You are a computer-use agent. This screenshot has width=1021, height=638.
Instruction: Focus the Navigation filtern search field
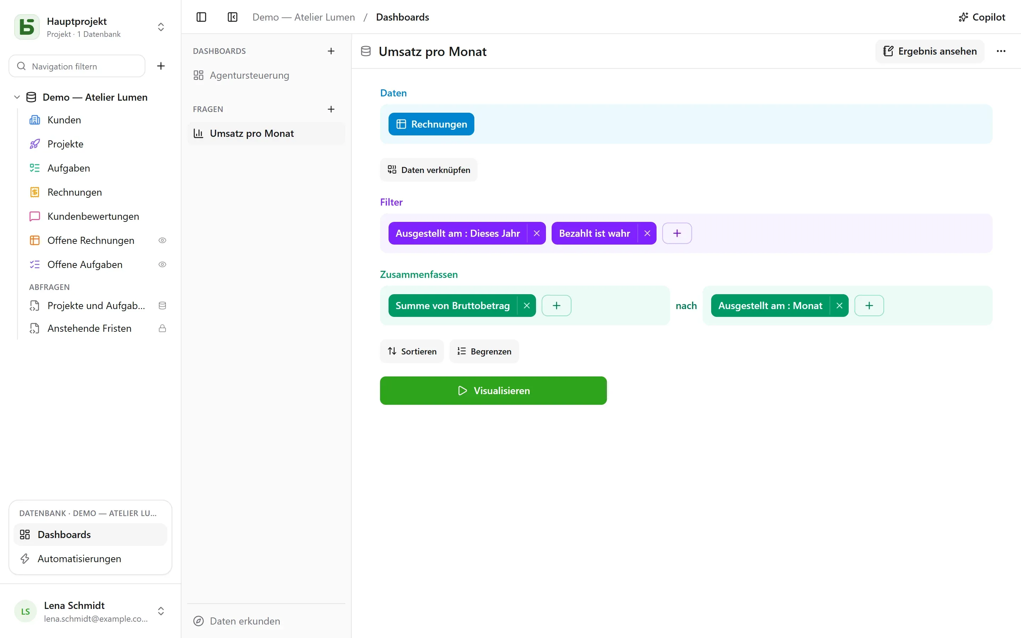click(77, 66)
